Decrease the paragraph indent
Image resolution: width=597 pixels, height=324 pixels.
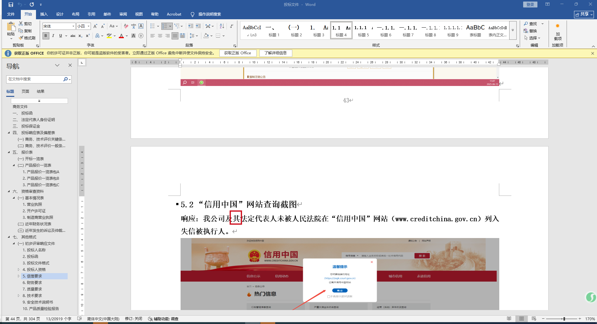tap(191, 26)
